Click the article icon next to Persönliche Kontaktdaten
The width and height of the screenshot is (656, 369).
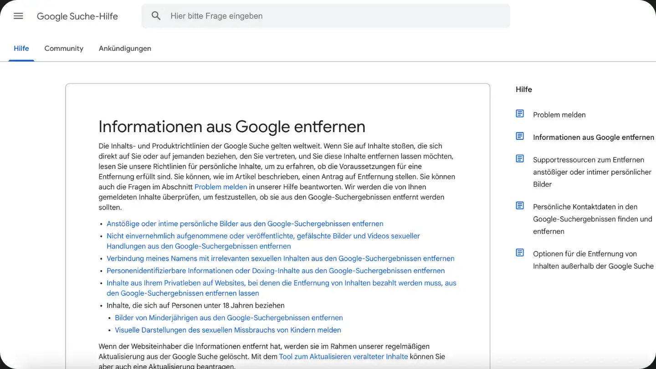click(x=520, y=206)
